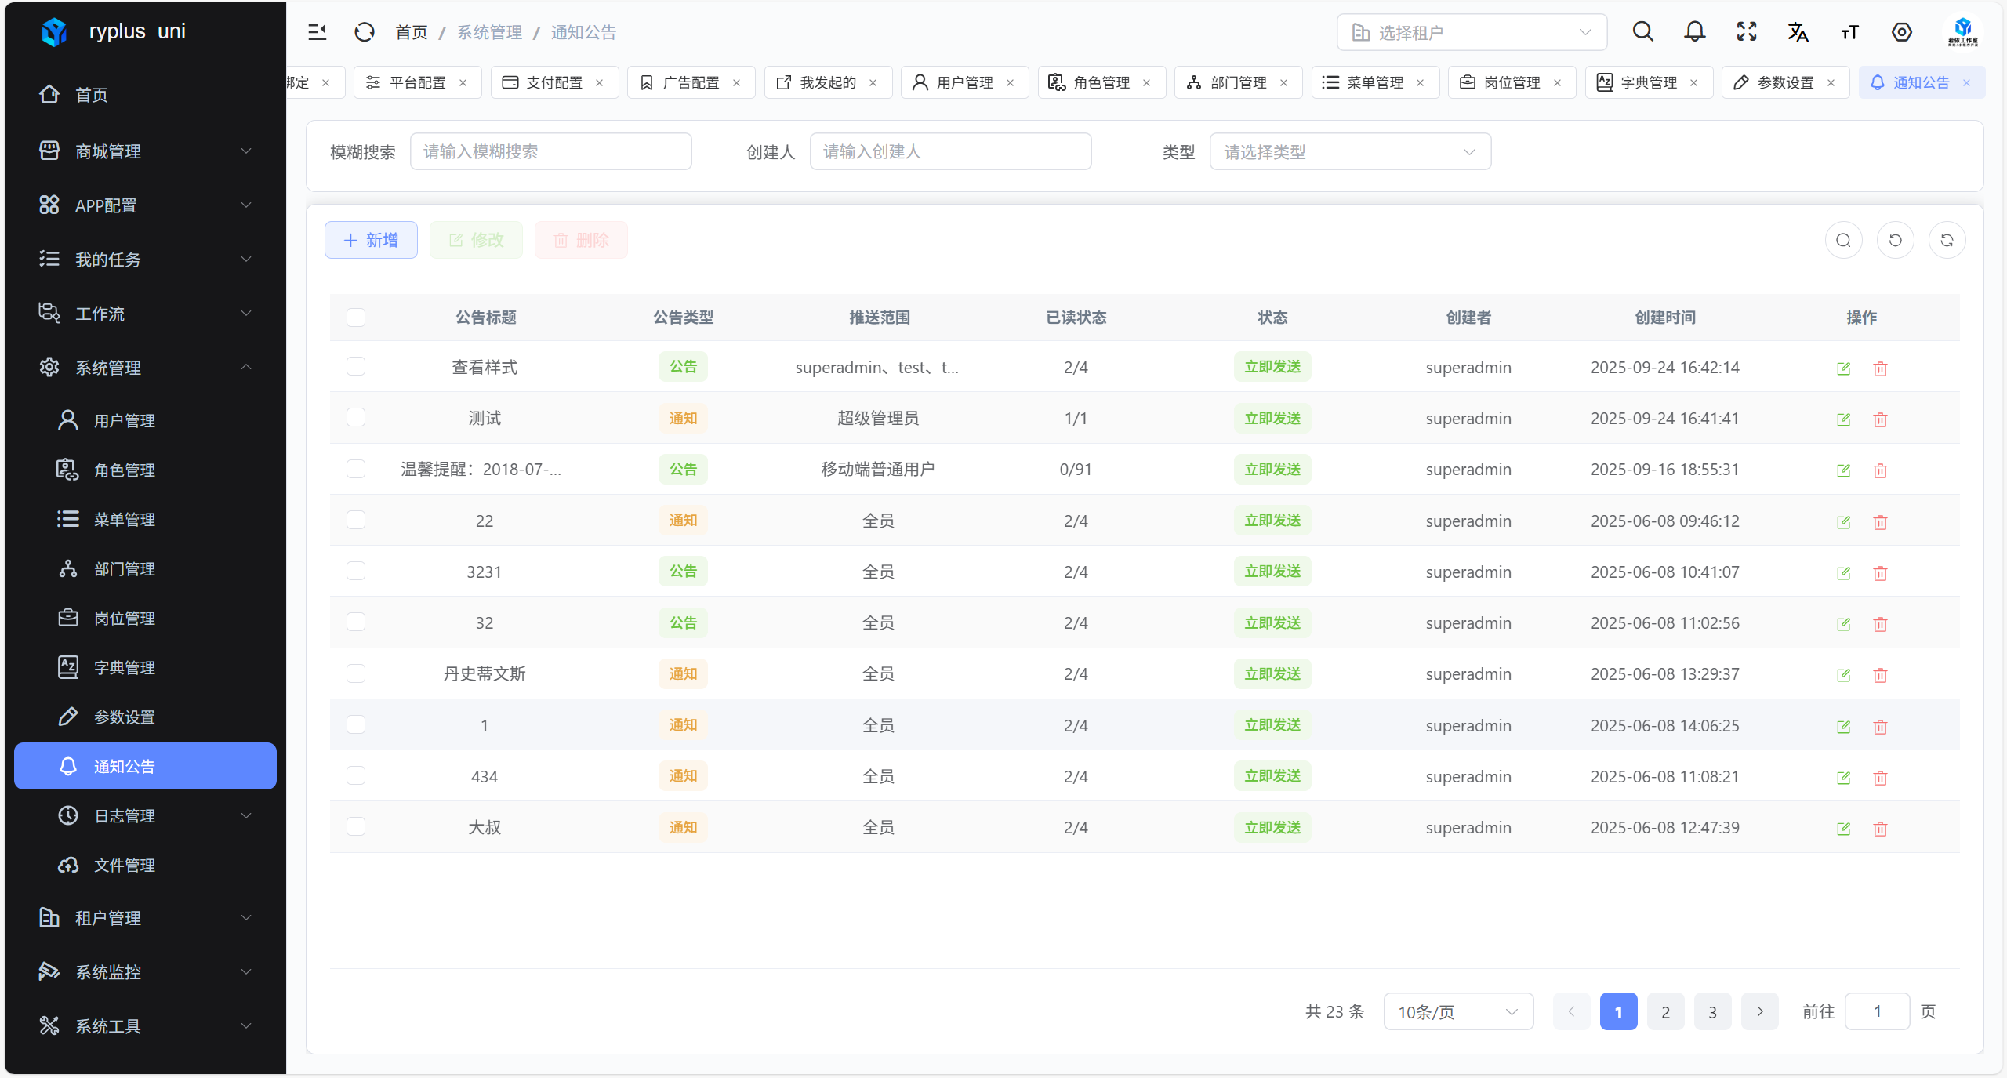Check the select-all header checkbox

(356, 318)
